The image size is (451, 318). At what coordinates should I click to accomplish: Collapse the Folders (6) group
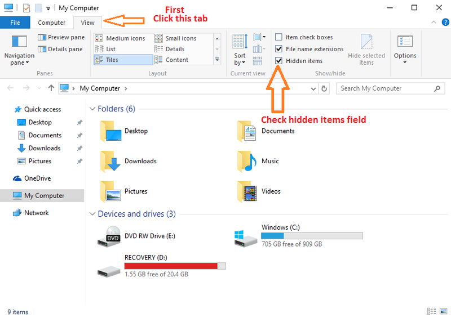92,109
